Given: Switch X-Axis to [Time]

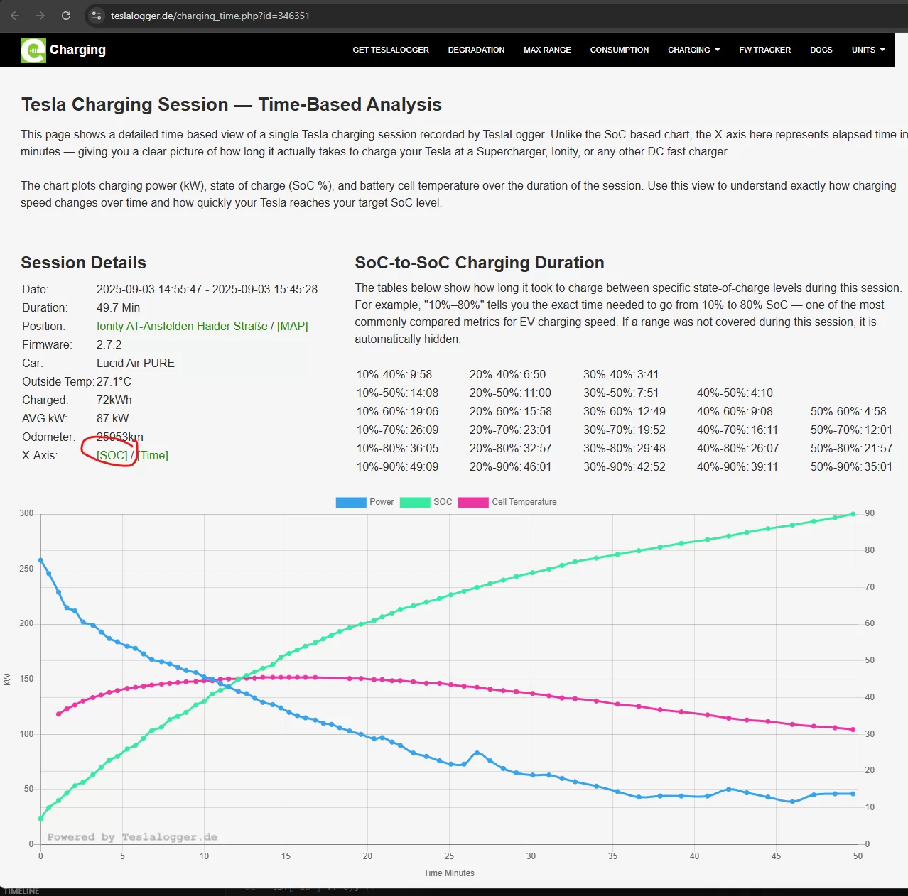Looking at the screenshot, I should (x=153, y=455).
